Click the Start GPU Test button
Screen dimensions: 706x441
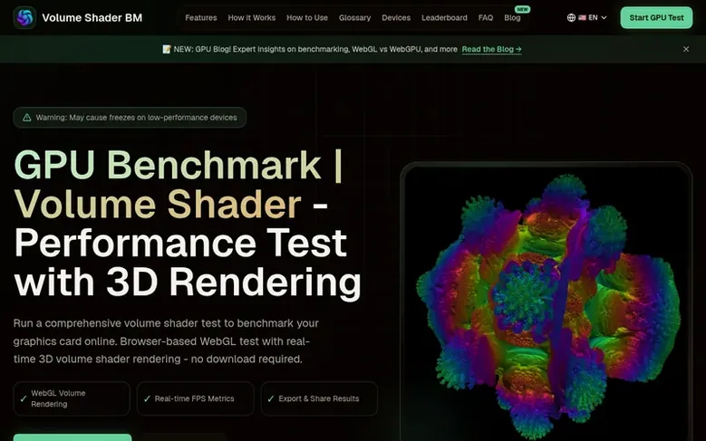pos(656,17)
